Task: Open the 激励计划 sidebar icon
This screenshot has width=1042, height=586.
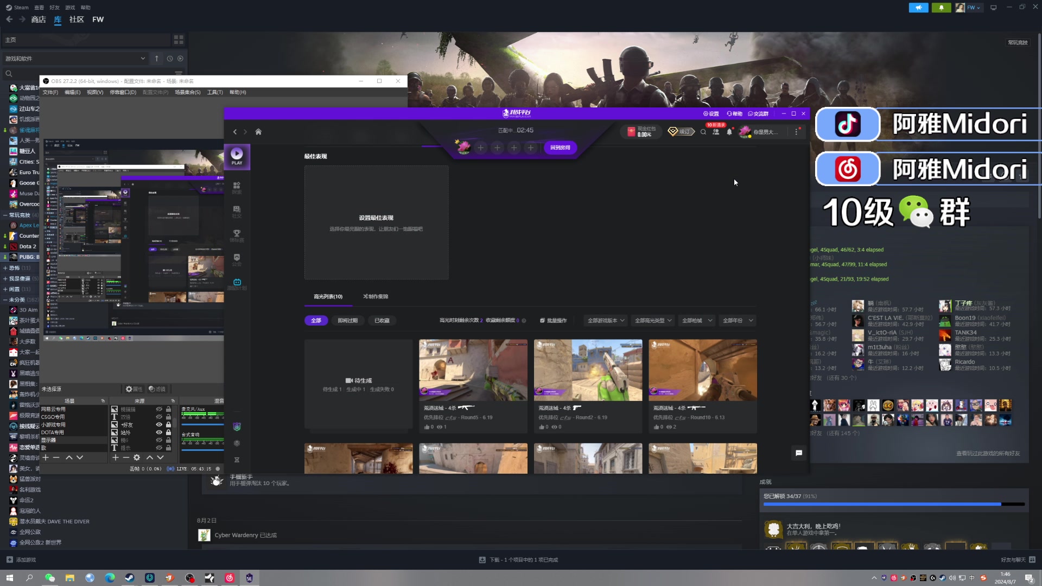Action: pyautogui.click(x=237, y=284)
